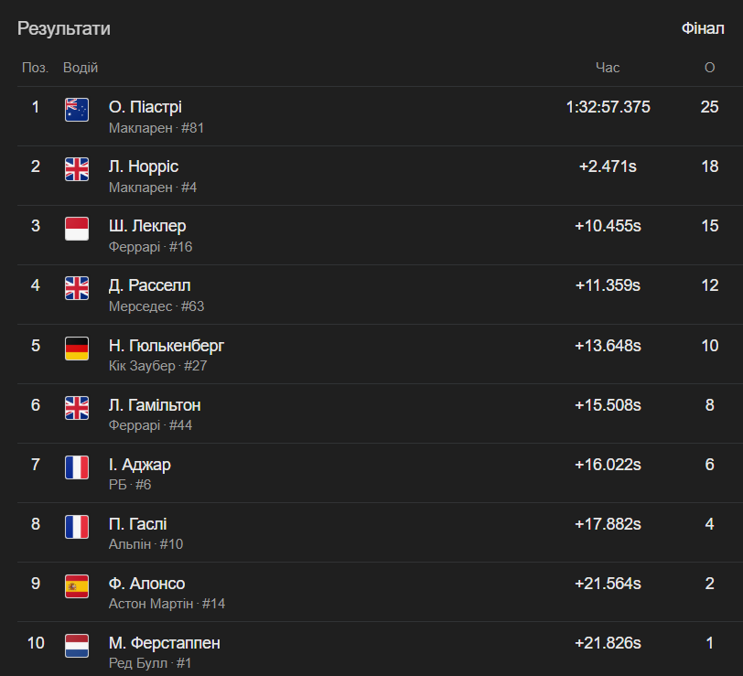Click the French flag beside Аджар
Image resolution: width=743 pixels, height=676 pixels.
(x=77, y=467)
